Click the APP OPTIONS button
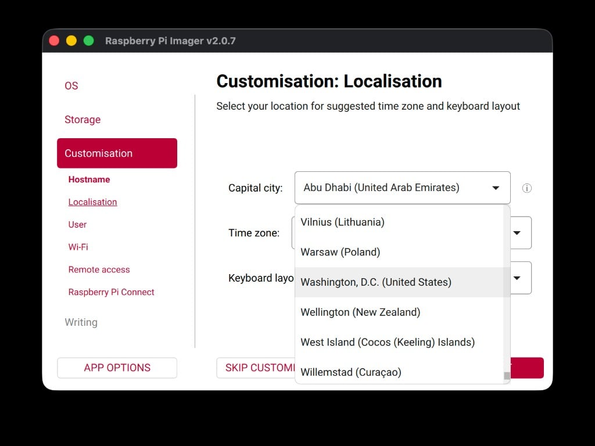This screenshot has width=595, height=446. tap(117, 368)
